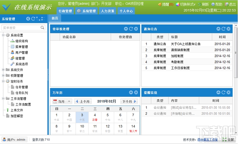Open notice 考勤制度
The image size is (238, 144).
coord(177,62)
